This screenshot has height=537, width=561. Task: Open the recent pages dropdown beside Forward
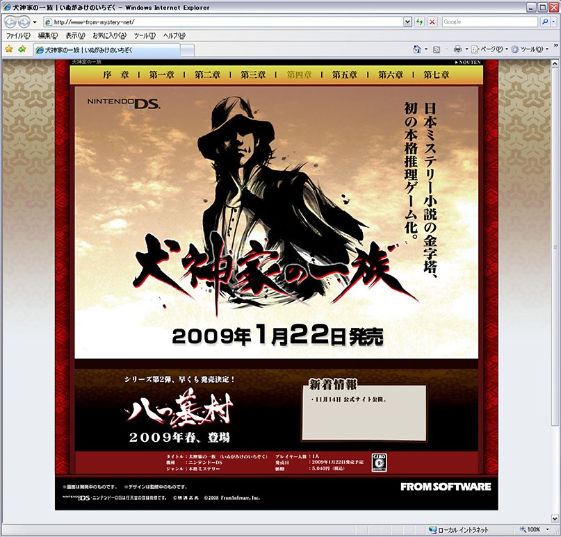pyautogui.click(x=34, y=22)
